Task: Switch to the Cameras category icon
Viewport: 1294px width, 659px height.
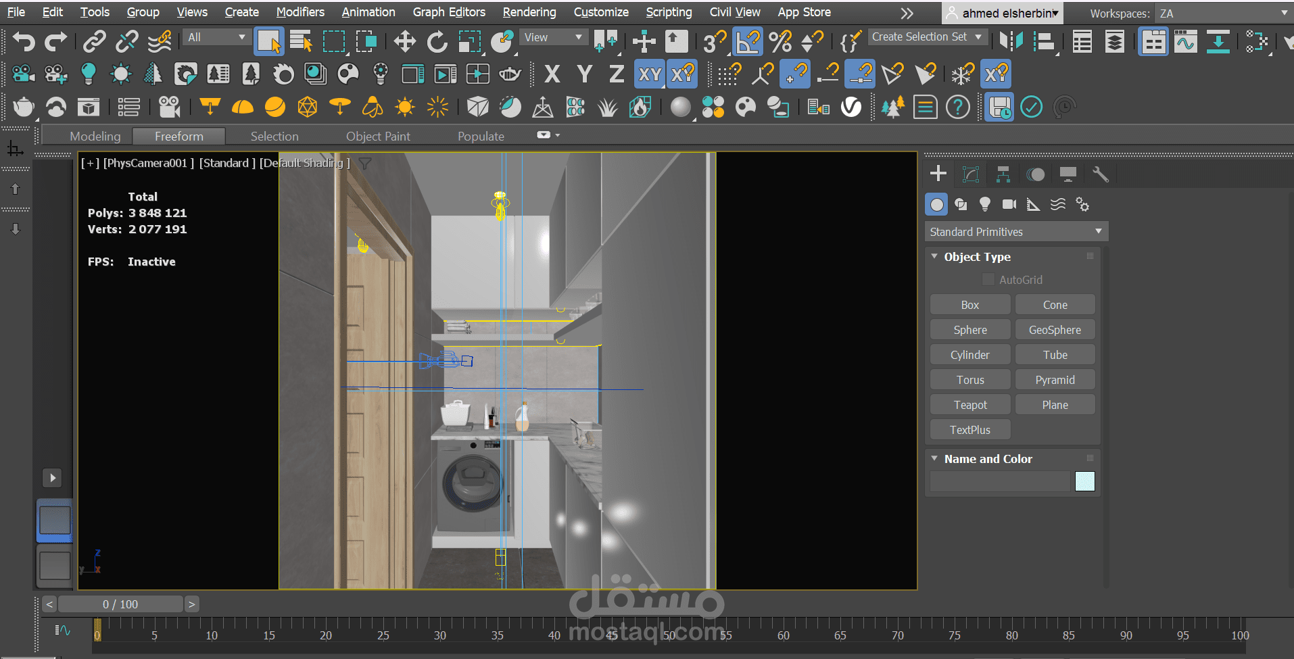Action: coord(1009,204)
